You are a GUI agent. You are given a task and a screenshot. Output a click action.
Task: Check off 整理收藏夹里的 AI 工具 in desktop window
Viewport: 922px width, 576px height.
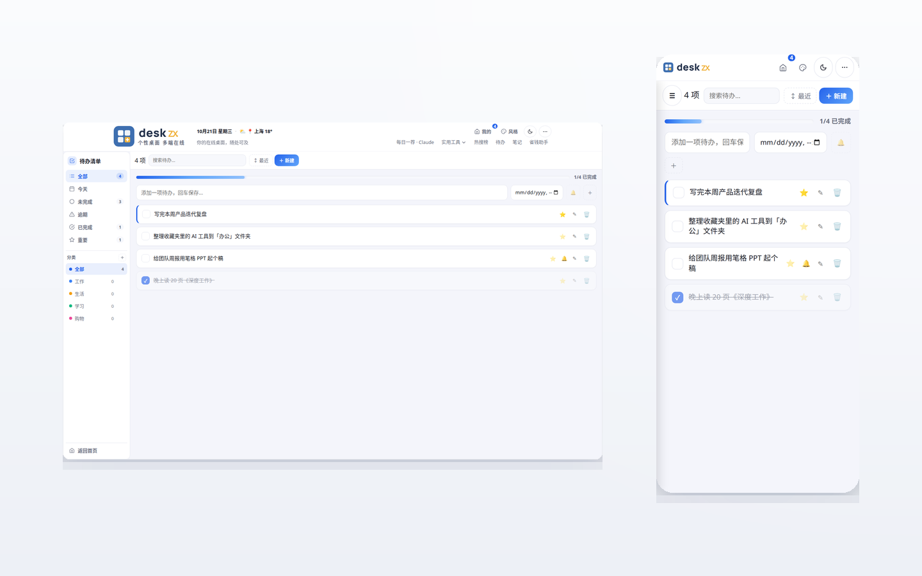click(145, 236)
